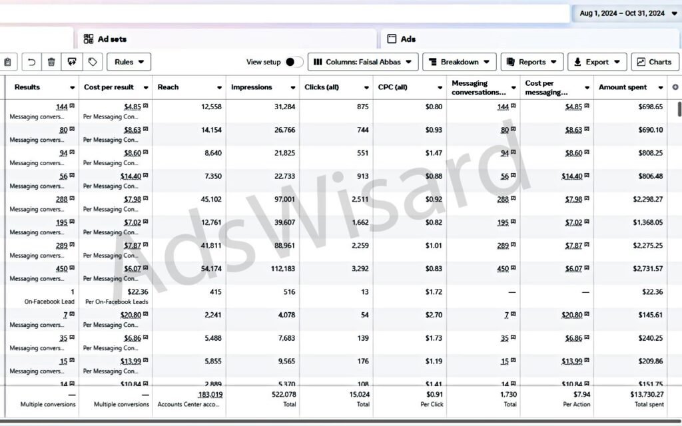Click the Results column header arrow
The image size is (682, 426).
click(x=72, y=87)
